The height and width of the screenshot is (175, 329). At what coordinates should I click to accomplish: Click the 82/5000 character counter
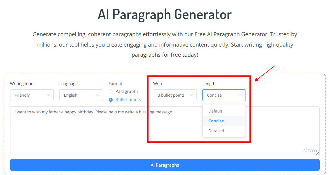click(310, 151)
